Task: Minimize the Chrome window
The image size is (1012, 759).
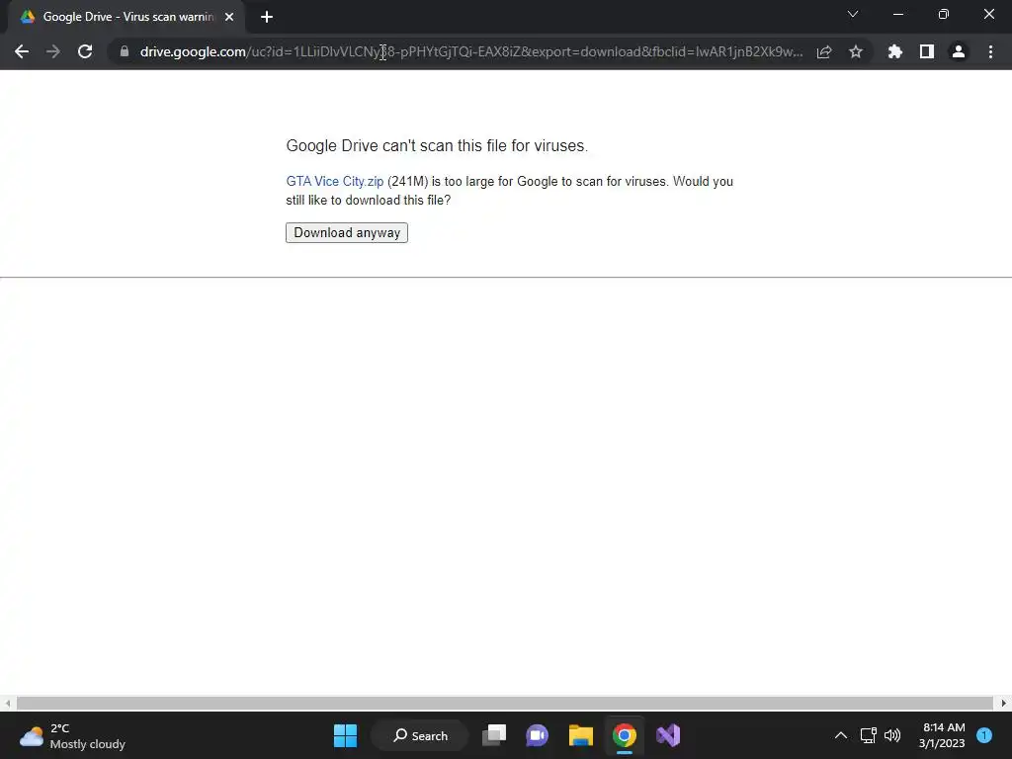Action: [898, 14]
